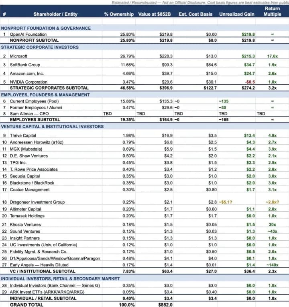Click the 'Microsoft' shareholder cell
289x307 pixels.
click(x=18, y=56)
